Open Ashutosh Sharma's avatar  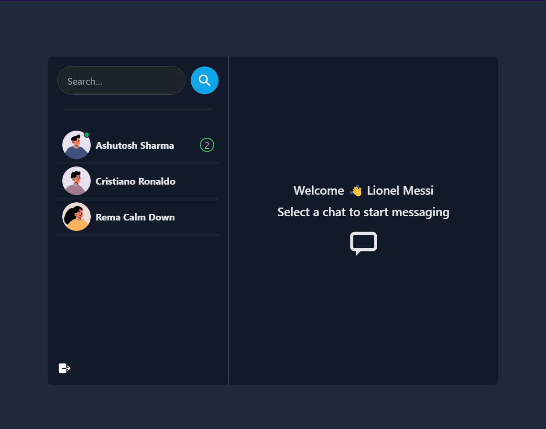(76, 145)
